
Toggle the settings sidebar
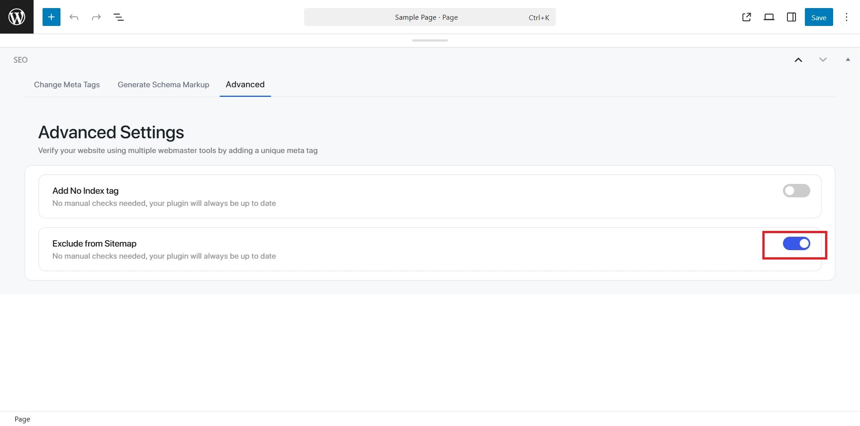[791, 17]
